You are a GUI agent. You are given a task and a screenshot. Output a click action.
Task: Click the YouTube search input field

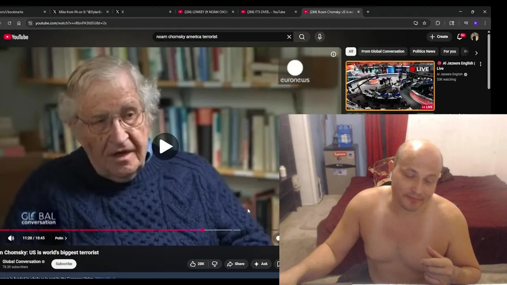click(x=219, y=37)
